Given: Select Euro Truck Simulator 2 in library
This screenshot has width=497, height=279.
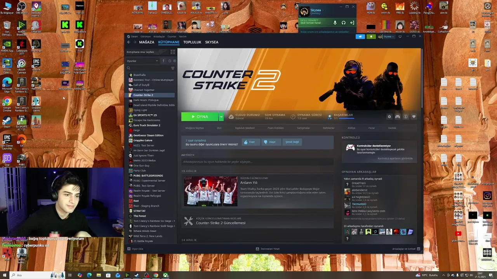Looking at the screenshot, I should [151, 125].
